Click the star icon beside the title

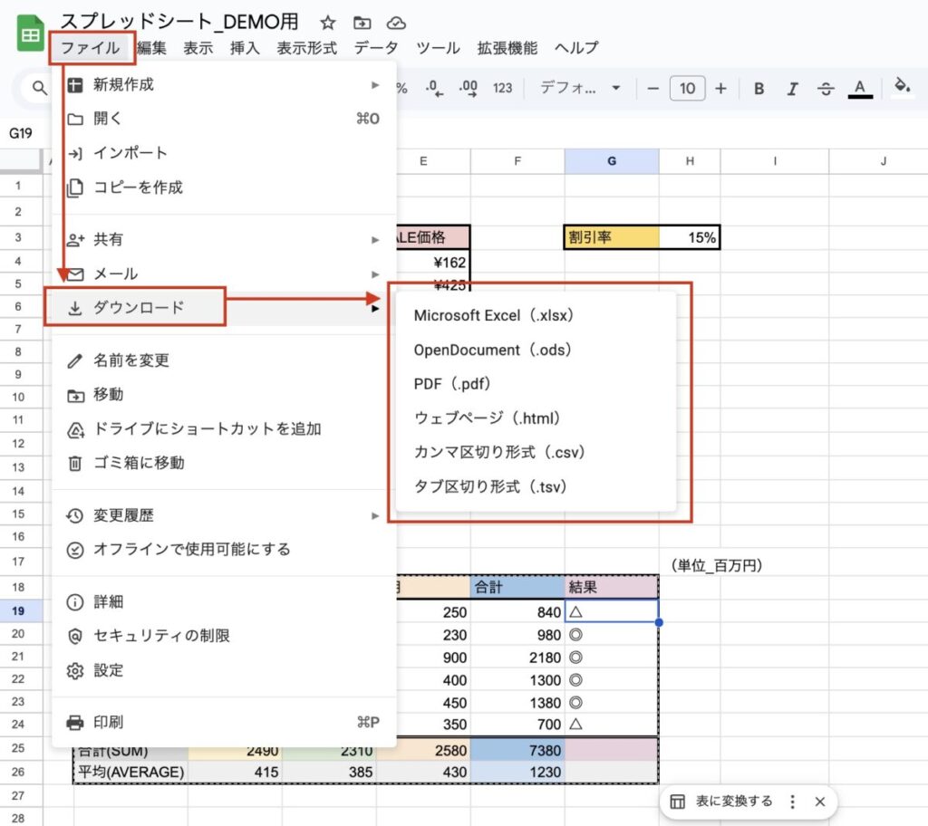tap(328, 23)
